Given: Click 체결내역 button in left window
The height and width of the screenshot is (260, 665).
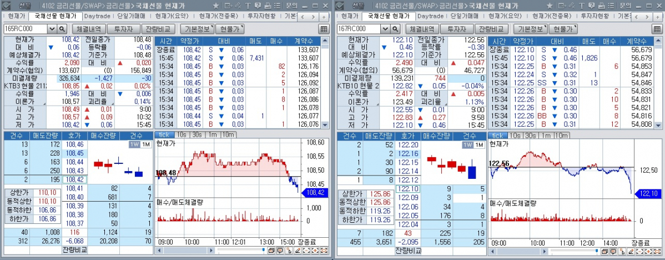Looking at the screenshot, I should pyautogui.click(x=88, y=29).
